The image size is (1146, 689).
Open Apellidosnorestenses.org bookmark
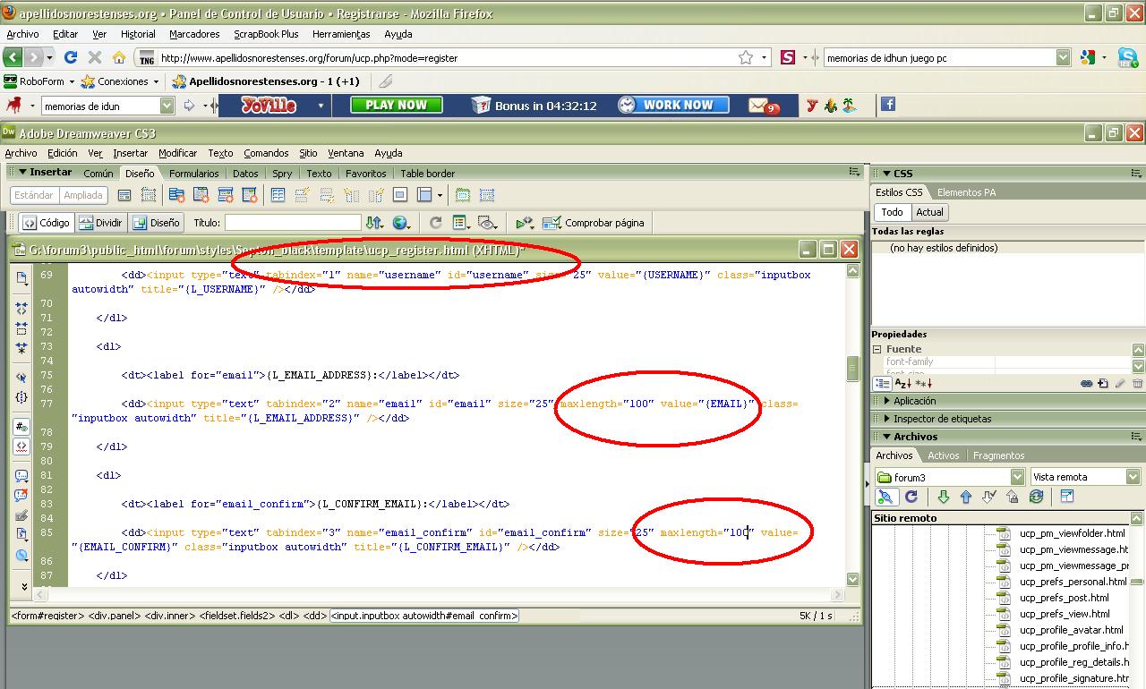[265, 81]
